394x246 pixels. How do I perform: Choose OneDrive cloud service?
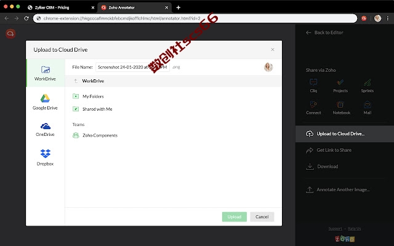point(45,130)
